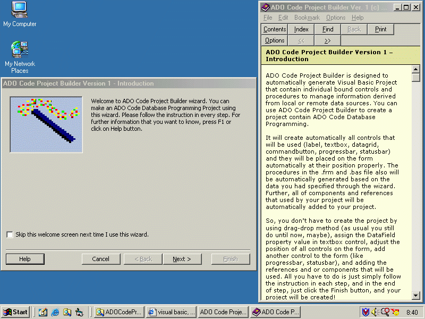Viewport: 425px width, 319px height.
Task: Click the Next > wizard button
Action: click(182, 259)
